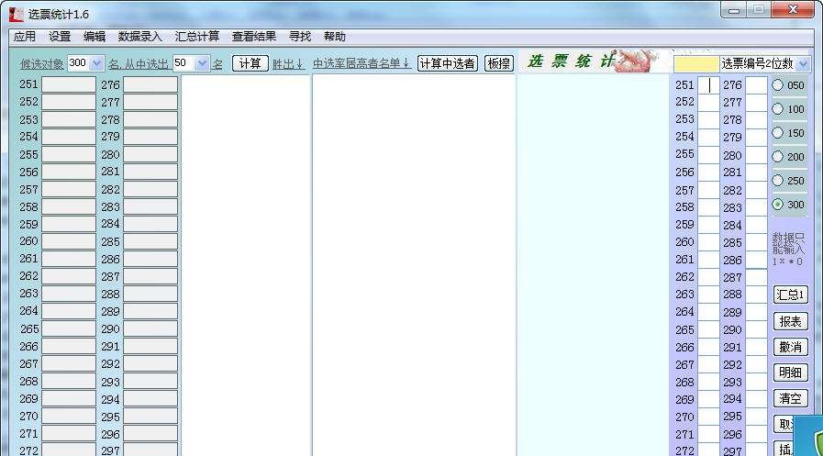Click the 板擦 button

coord(498,63)
